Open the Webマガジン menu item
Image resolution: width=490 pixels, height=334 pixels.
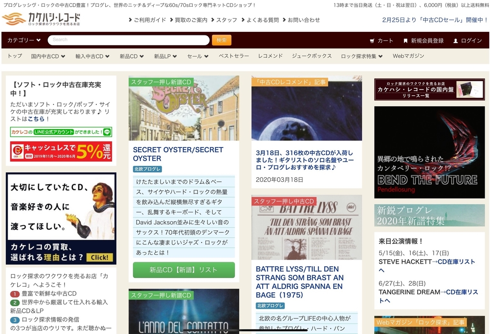point(408,56)
